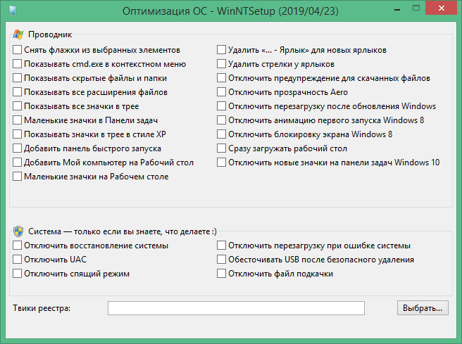This screenshot has height=344, width=462.
Task: Minimize the WinNTSetup window
Action: (397, 9)
